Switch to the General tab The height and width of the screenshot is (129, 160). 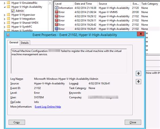tap(14, 42)
